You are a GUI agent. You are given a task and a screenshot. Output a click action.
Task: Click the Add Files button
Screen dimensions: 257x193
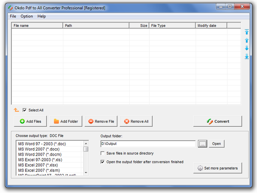tap(30, 121)
